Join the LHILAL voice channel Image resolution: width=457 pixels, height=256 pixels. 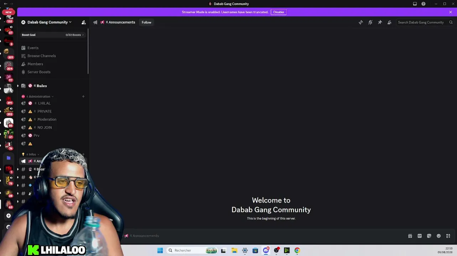point(44,103)
